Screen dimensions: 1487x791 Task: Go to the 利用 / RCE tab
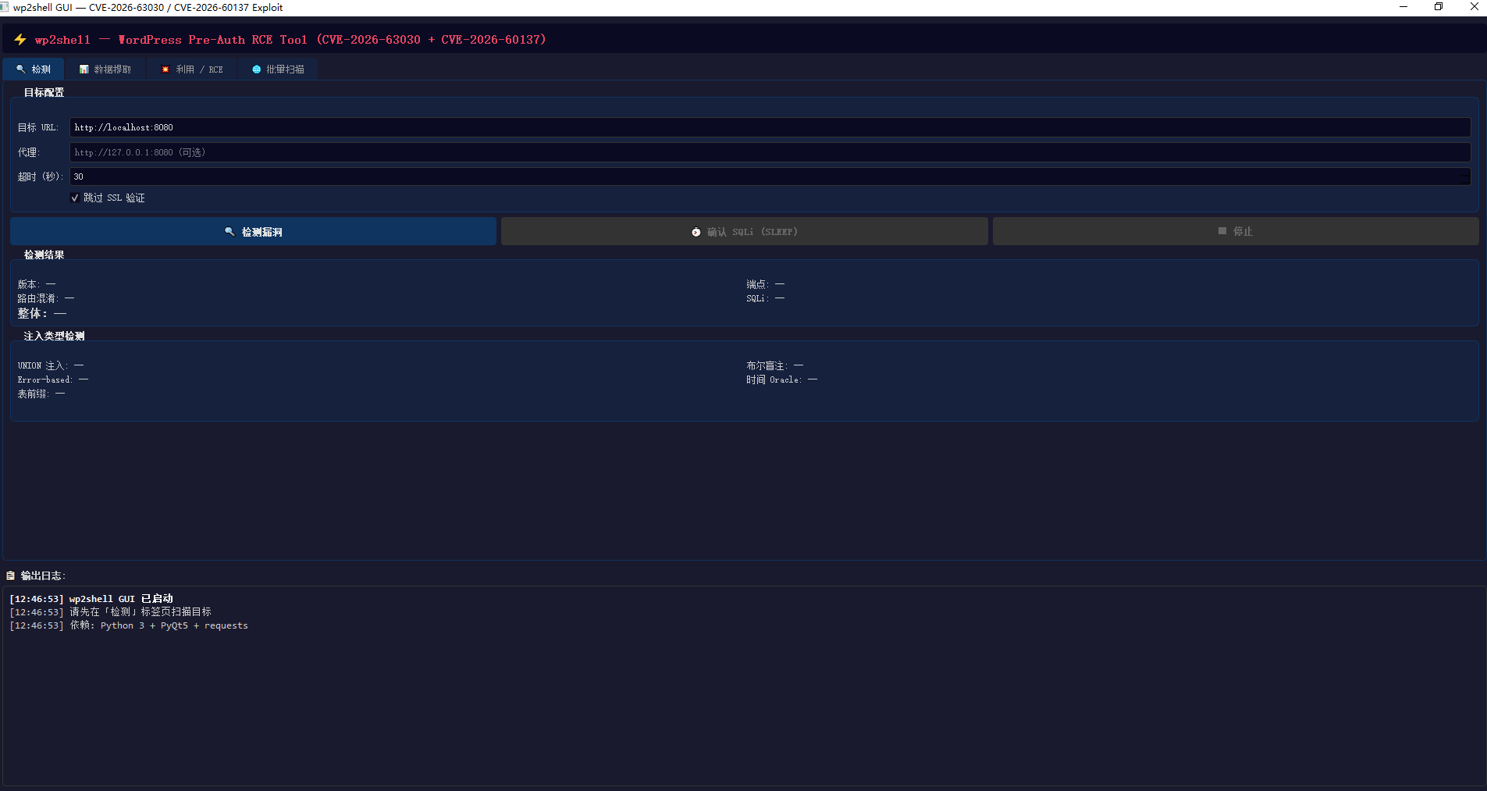192,69
